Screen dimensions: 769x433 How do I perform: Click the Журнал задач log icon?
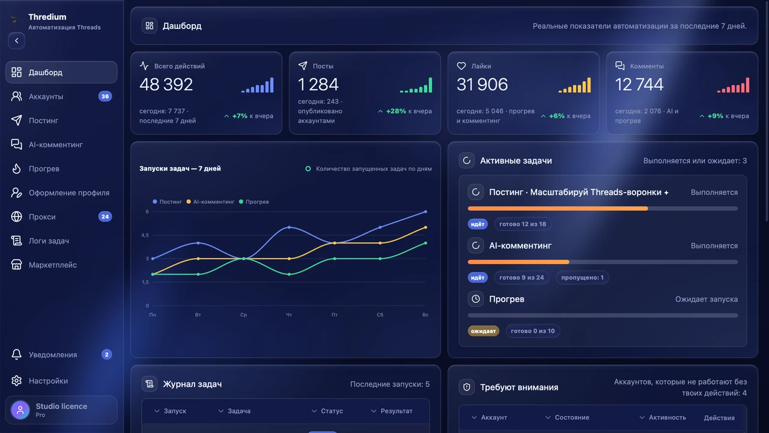pyautogui.click(x=149, y=384)
